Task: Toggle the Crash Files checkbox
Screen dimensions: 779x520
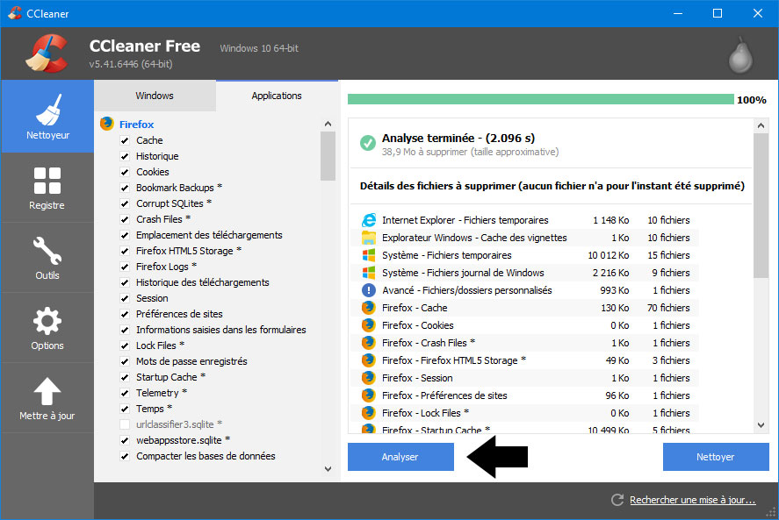Action: tap(125, 219)
